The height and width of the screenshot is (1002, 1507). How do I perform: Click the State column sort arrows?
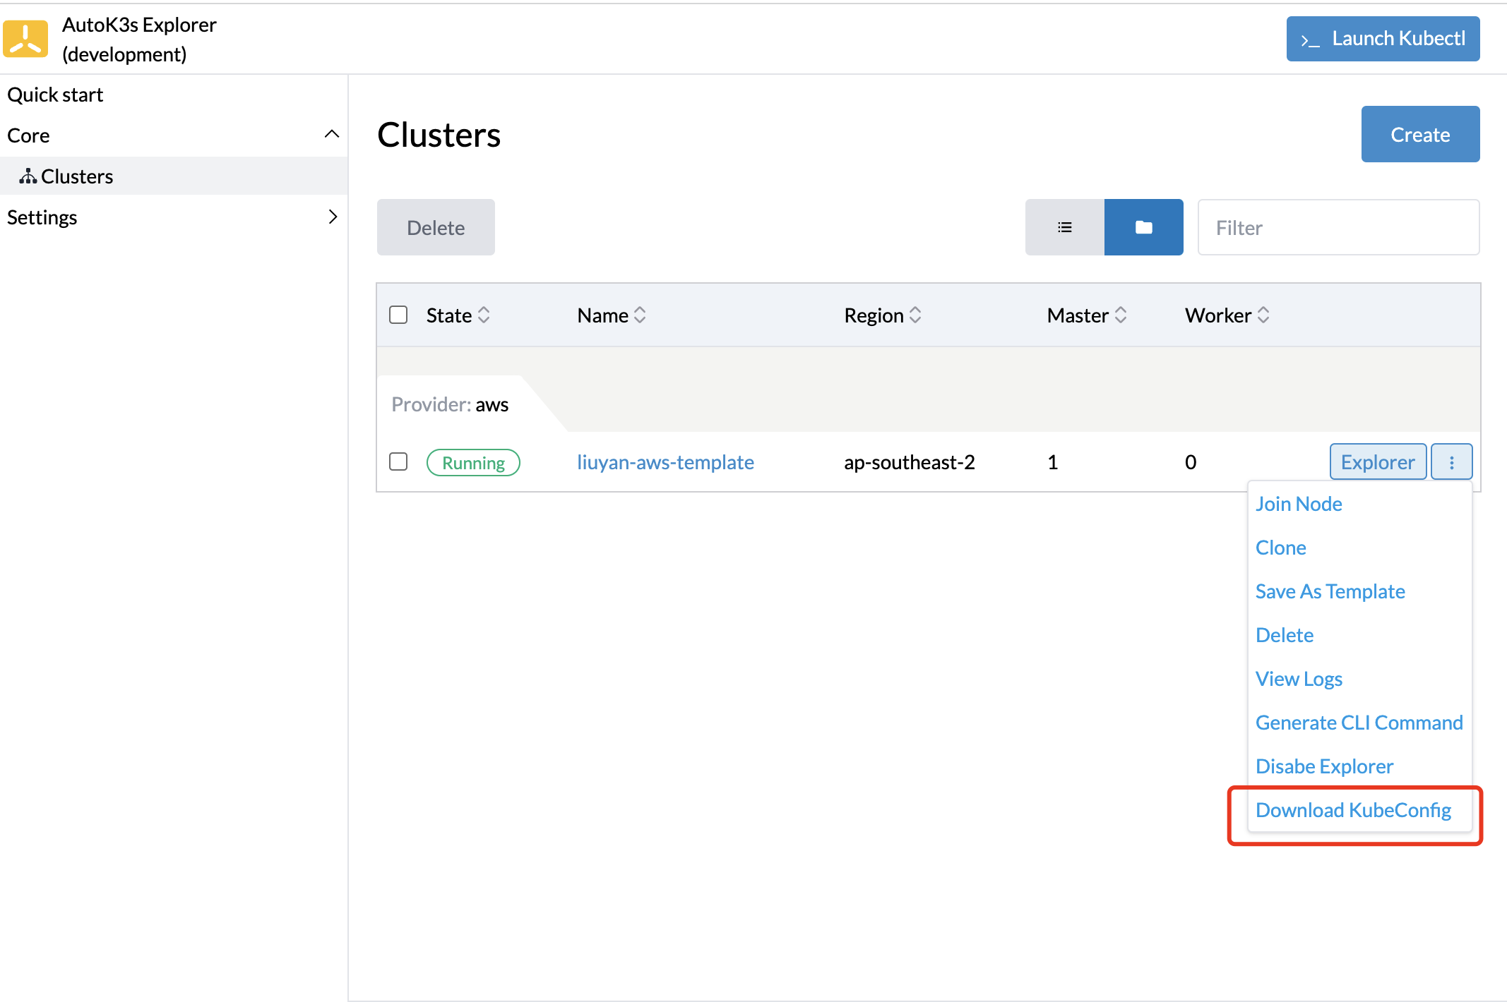[x=485, y=315]
